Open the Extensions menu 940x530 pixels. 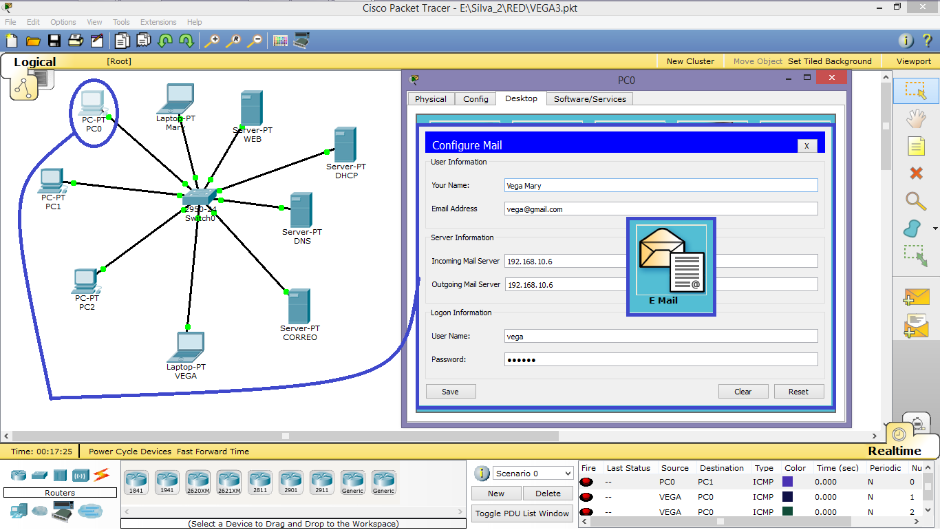pos(158,22)
